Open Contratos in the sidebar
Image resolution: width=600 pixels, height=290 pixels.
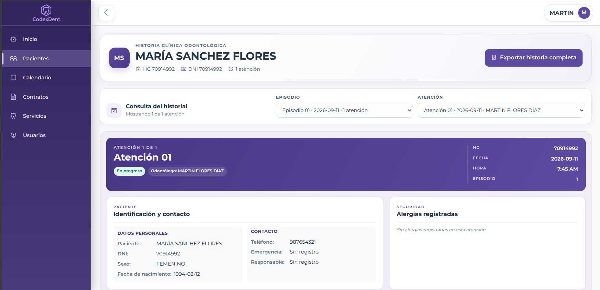point(46,97)
